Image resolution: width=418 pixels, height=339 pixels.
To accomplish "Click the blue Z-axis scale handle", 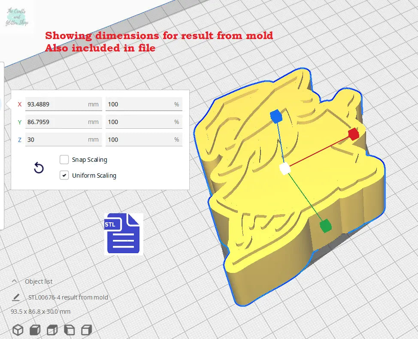I will pos(275,115).
